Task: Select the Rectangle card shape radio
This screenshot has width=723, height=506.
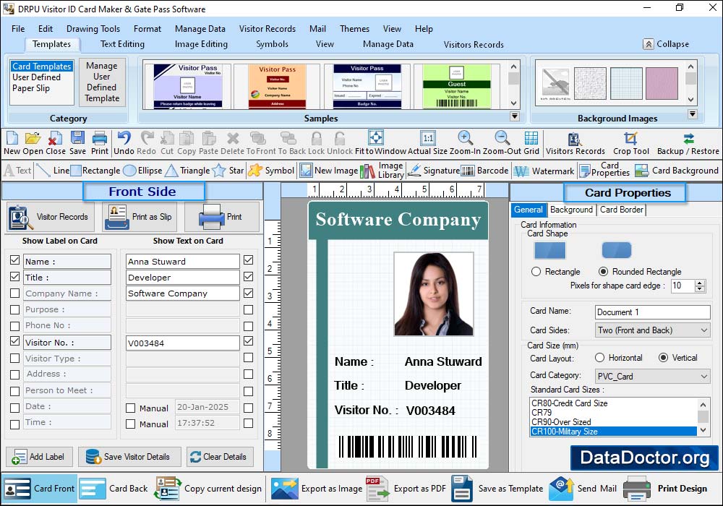Action: click(x=536, y=272)
